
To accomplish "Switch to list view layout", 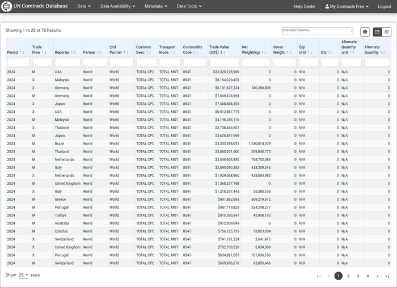I will 378,32.
